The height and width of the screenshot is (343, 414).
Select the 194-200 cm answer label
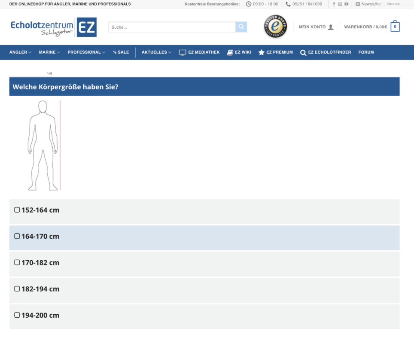point(40,315)
